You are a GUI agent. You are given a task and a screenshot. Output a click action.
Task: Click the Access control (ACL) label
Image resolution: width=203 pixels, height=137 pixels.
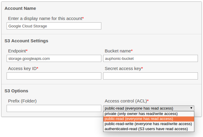click(126, 101)
